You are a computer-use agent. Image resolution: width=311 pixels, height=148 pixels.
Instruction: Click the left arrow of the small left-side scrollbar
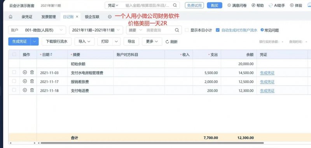(x=10, y=143)
